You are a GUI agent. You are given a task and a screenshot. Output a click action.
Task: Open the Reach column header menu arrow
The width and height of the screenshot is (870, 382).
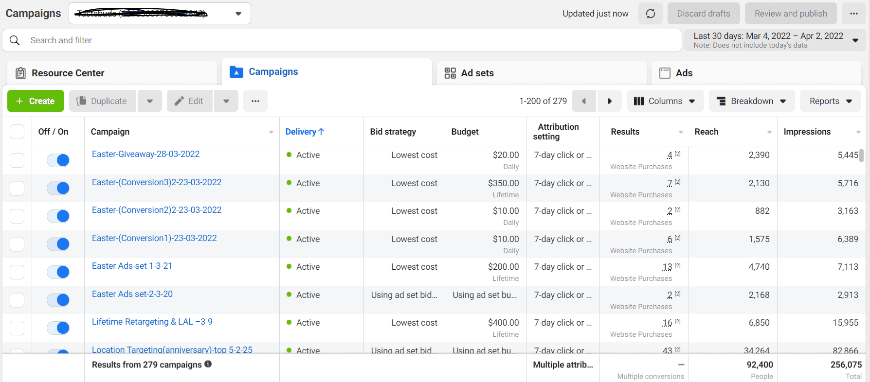coord(769,132)
